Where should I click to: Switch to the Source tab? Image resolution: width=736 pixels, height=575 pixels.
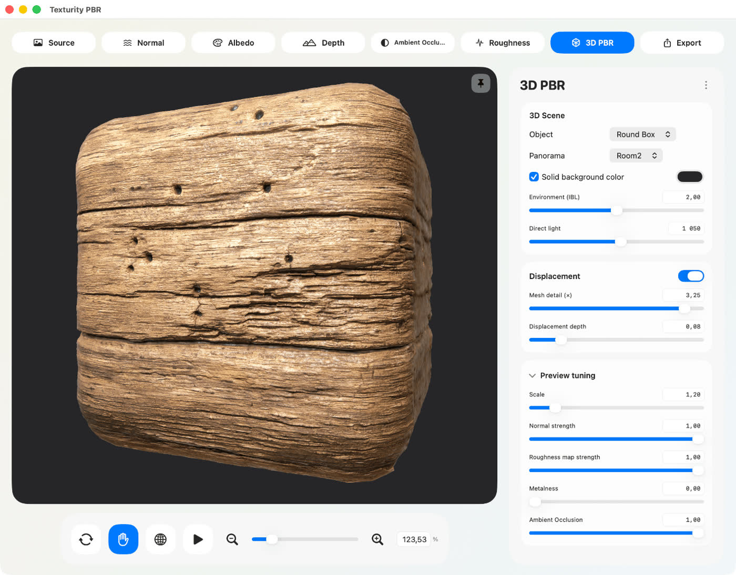[x=54, y=43]
